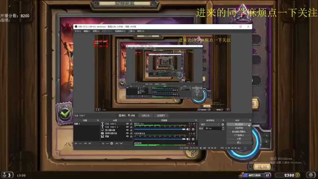Open the 场景集合(S) menu

pyautogui.click(x=120, y=31)
